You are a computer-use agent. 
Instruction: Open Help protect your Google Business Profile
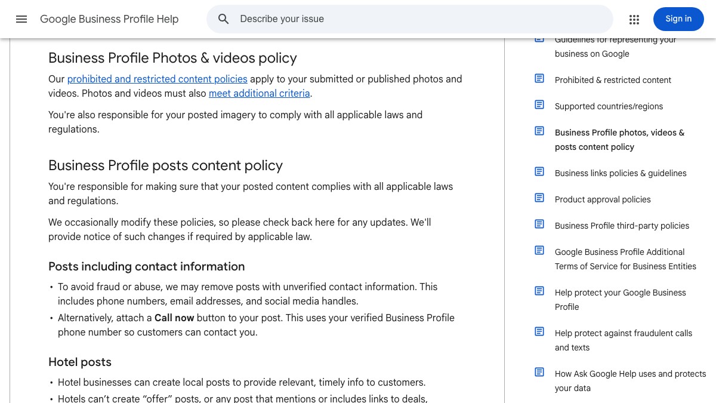pyautogui.click(x=621, y=300)
